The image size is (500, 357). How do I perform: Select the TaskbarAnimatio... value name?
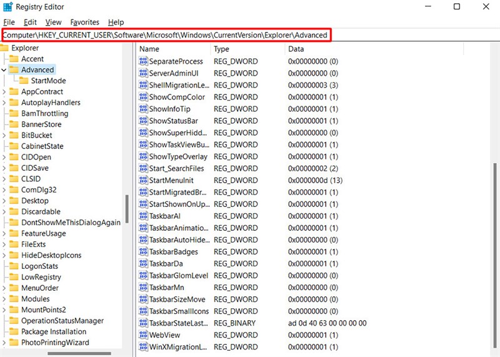point(179,228)
